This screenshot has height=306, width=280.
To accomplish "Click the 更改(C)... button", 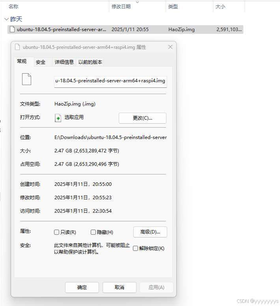I will (x=142, y=118).
